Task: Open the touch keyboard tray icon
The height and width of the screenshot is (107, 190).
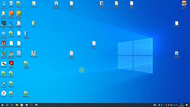Action: tap(155, 105)
